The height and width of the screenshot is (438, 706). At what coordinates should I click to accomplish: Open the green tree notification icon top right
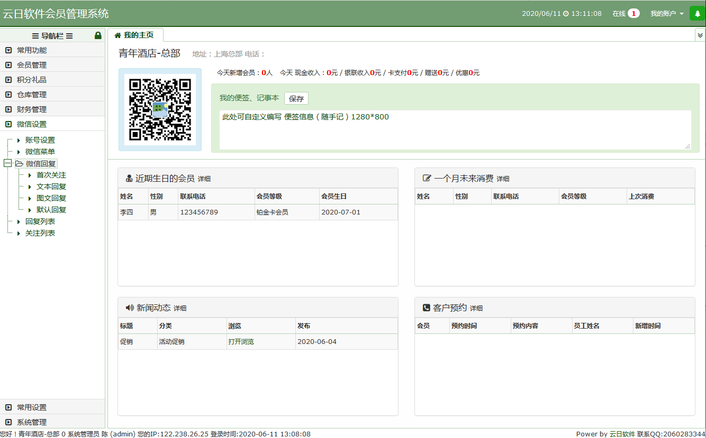pos(697,13)
